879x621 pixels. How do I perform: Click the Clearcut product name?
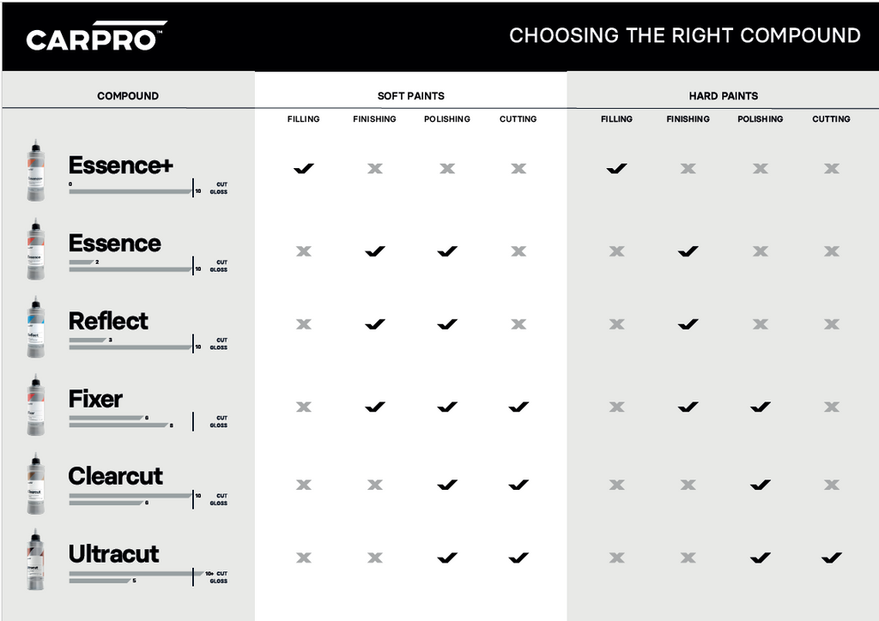[x=116, y=476]
